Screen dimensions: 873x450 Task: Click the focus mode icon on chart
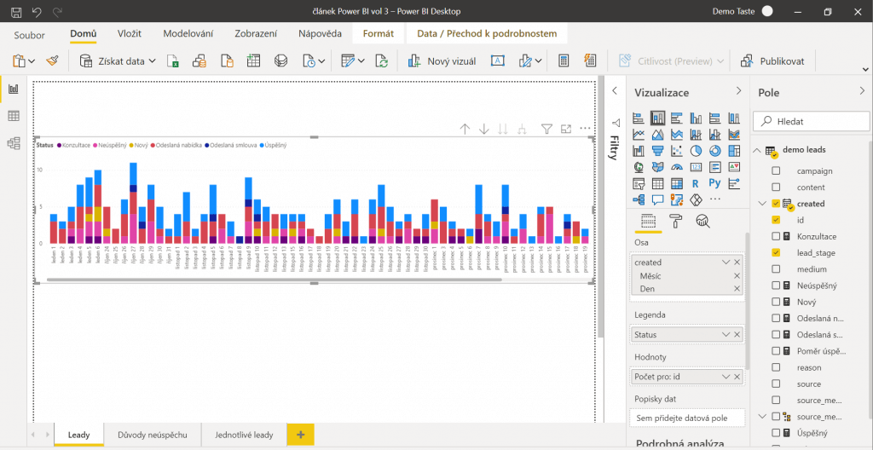pyautogui.click(x=566, y=129)
